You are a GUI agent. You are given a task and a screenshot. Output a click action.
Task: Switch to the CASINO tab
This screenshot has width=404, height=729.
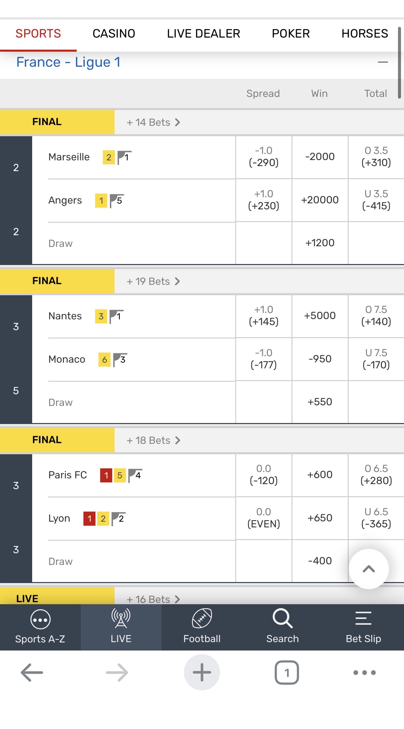click(114, 34)
